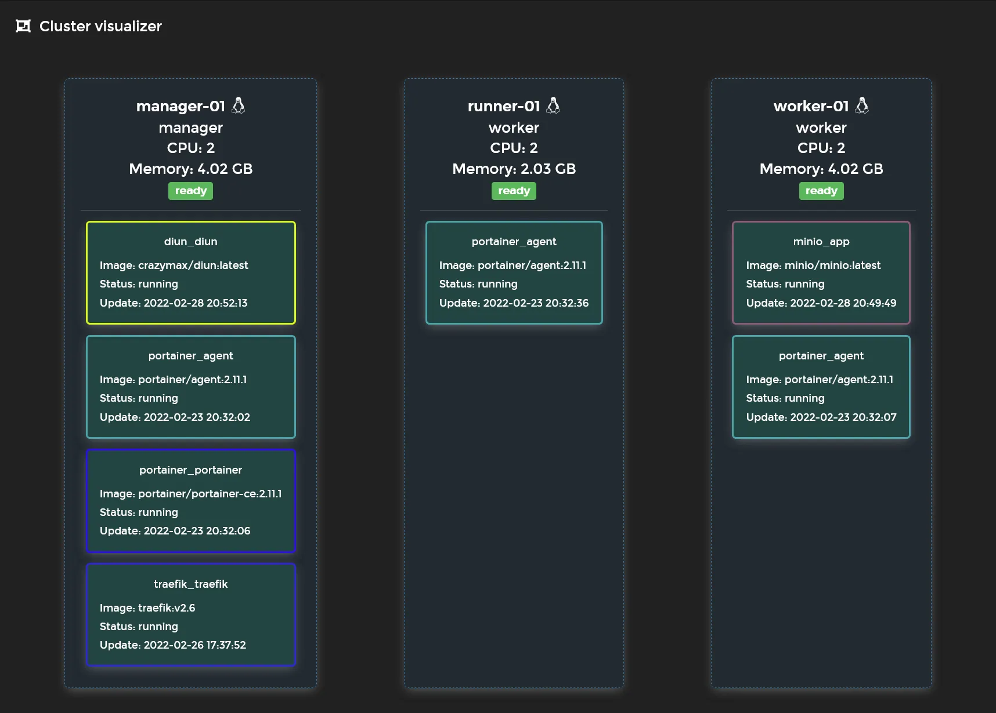Select the minio_app service card
Screen dimensions: 996x713
821,272
